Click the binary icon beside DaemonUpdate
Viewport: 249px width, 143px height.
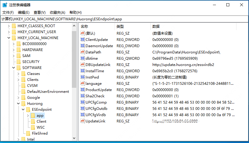click(x=82, y=46)
